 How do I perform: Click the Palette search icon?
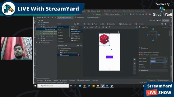click(75, 24)
